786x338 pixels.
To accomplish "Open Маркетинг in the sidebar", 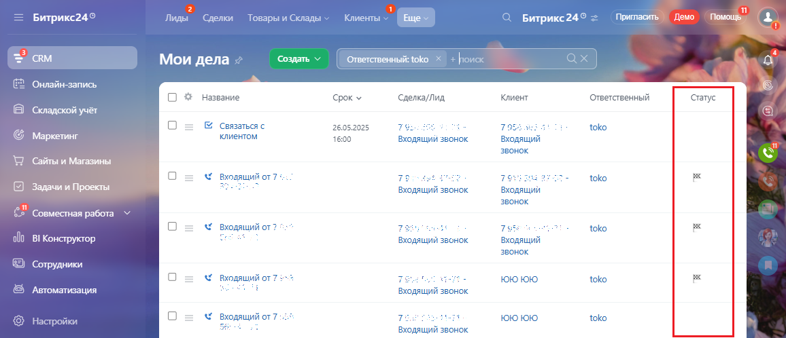I will pos(55,136).
